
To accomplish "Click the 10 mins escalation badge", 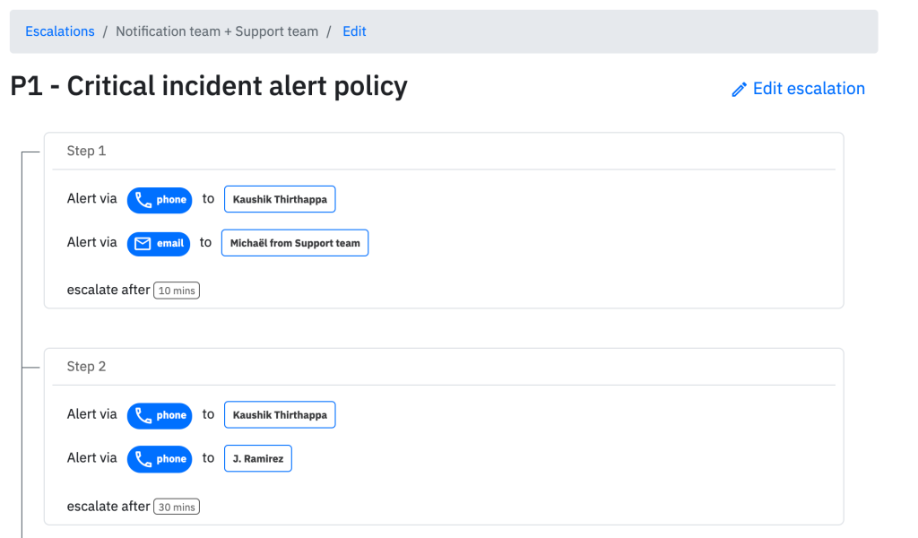I will tap(177, 291).
